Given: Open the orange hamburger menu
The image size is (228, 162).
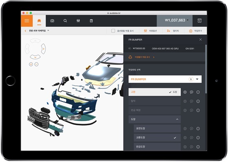Looking at the screenshot, I should click(27, 21).
